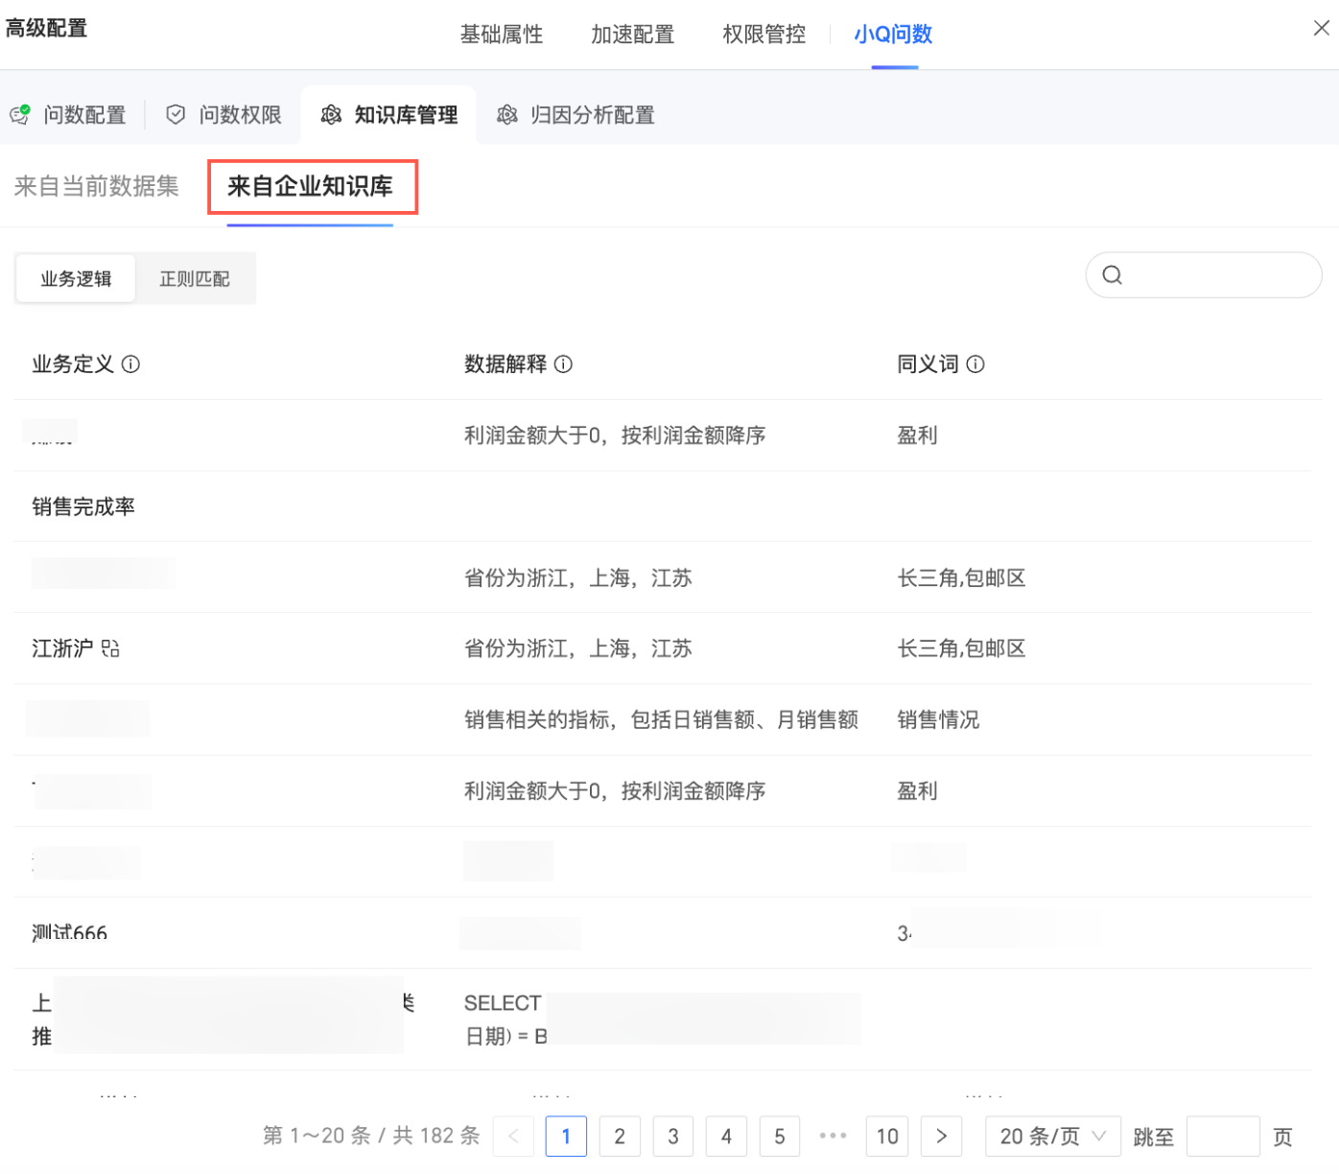This screenshot has height=1174, width=1339.
Task: Click the 问数配置 chat icon
Action: [20, 115]
